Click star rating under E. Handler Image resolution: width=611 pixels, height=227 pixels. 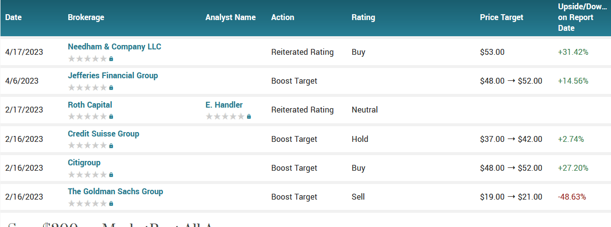[x=225, y=116]
